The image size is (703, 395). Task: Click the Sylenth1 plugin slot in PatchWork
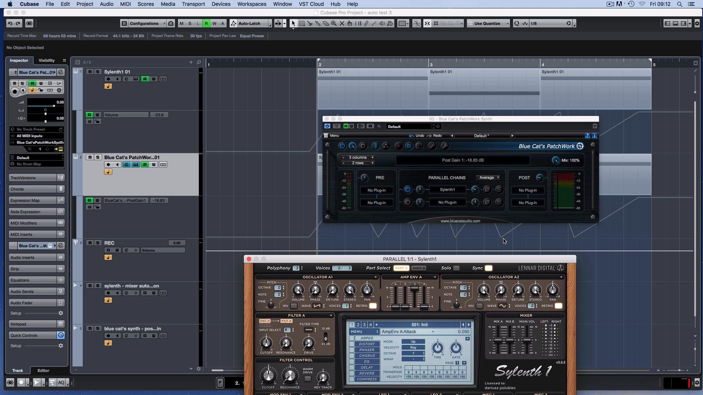click(x=447, y=189)
